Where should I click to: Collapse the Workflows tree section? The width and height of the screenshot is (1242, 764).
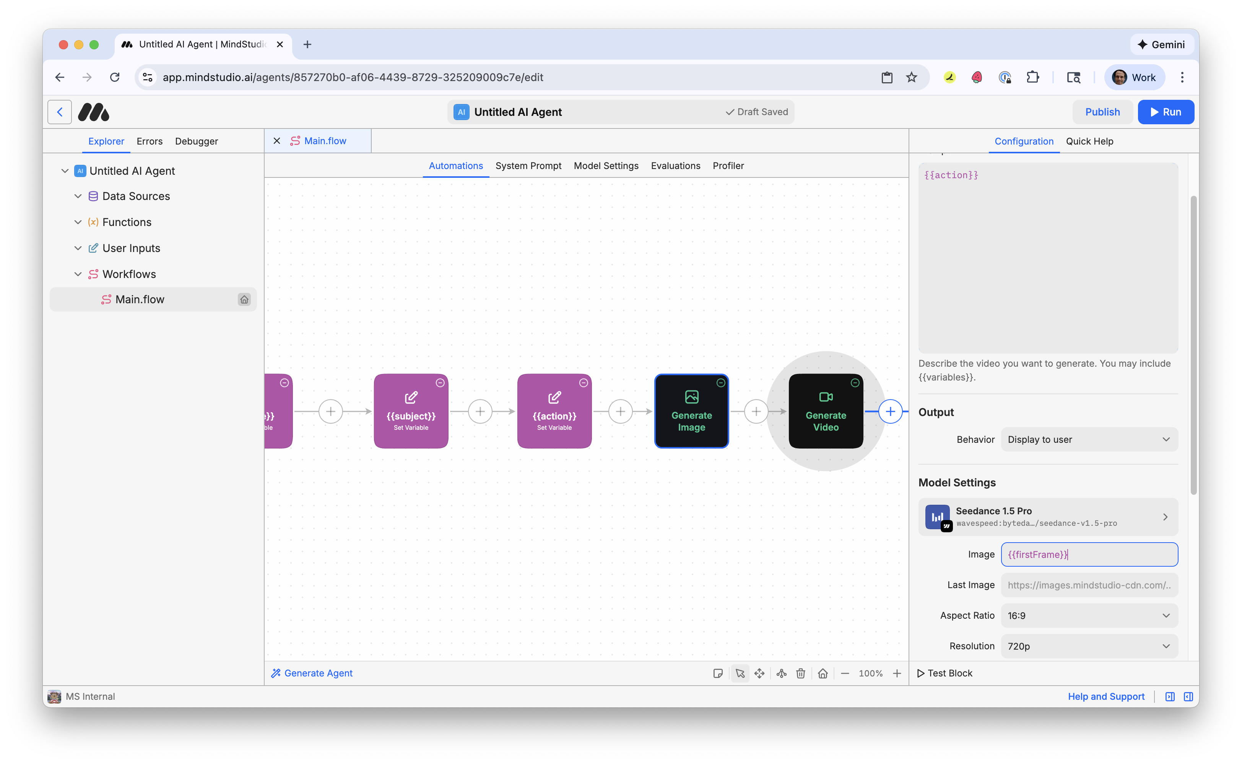pyautogui.click(x=78, y=274)
